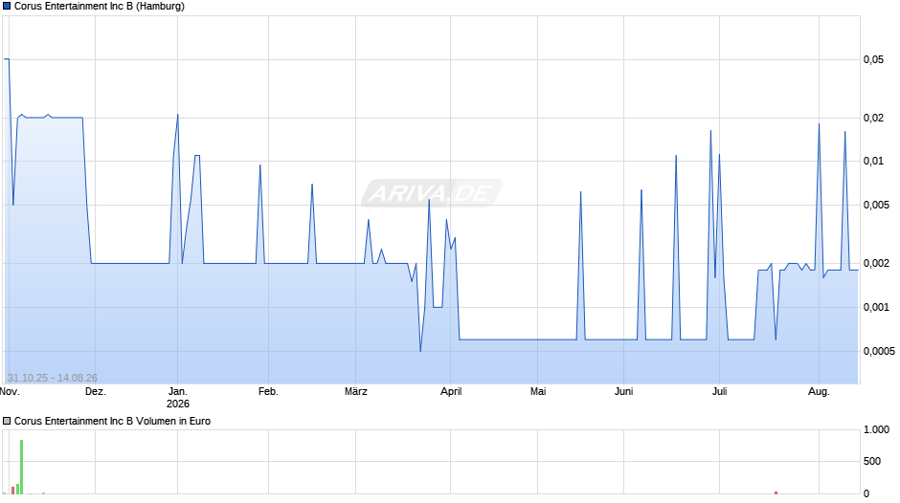The width and height of the screenshot is (900, 503).
Task: Click the 'Juli' month label
Action: click(719, 392)
